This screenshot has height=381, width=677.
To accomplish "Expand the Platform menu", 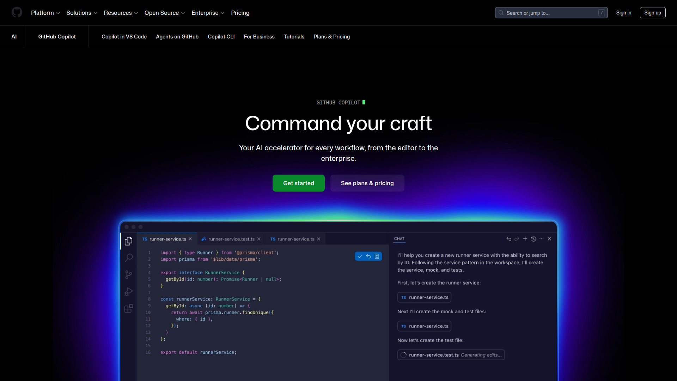I will 45,13.
